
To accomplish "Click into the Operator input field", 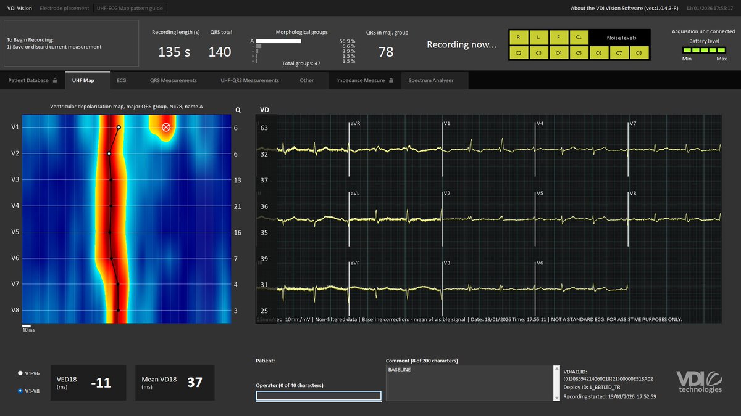I will click(x=319, y=396).
